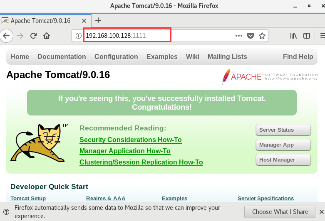
Task: Open page actions three-dot menu
Action: click(239, 36)
